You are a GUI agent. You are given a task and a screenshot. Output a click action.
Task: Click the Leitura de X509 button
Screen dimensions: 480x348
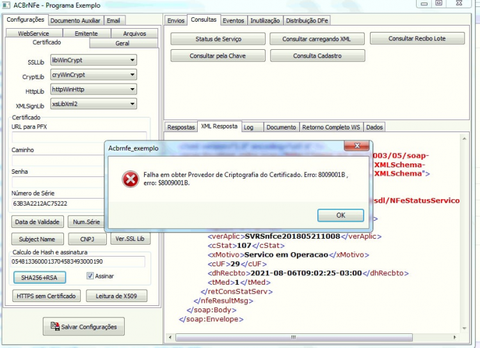pos(116,296)
